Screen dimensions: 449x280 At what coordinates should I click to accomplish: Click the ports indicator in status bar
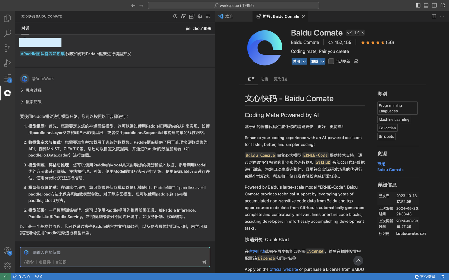point(39,277)
